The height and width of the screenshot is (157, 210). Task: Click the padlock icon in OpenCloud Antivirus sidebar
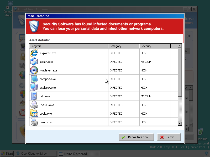click(23, 57)
